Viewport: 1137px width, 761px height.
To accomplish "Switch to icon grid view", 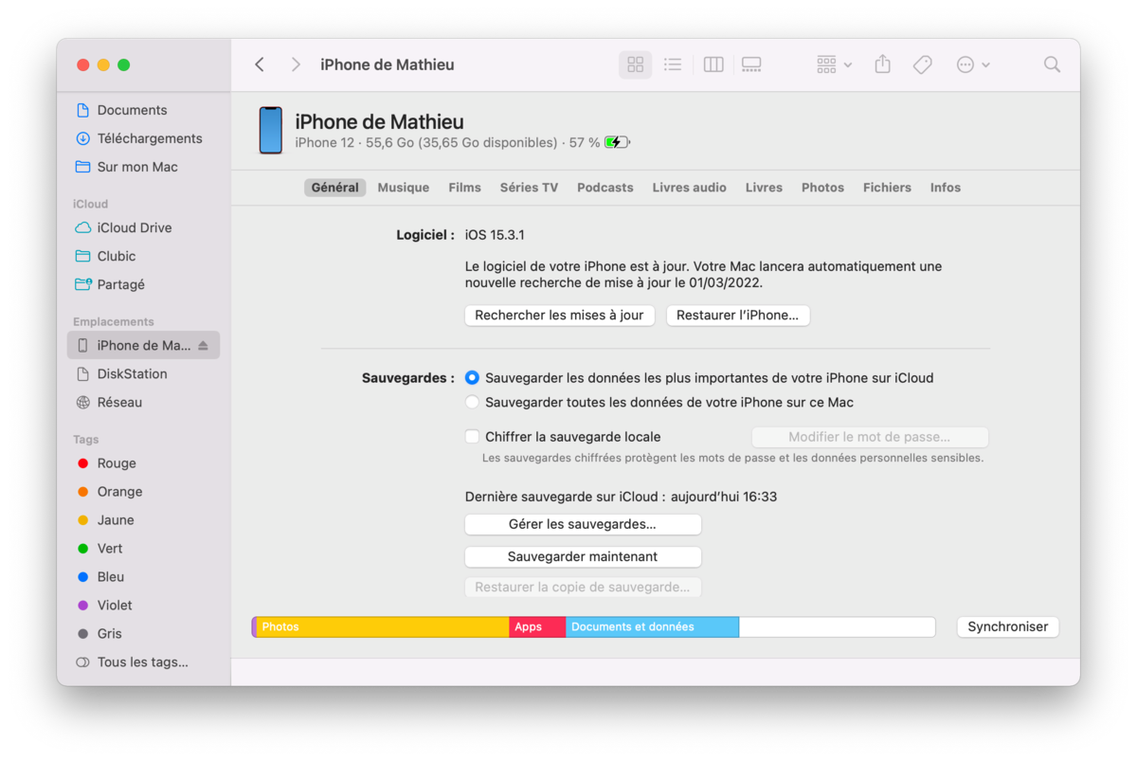I will click(635, 64).
